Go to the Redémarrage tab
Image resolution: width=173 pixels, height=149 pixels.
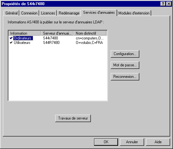[x=69, y=13]
